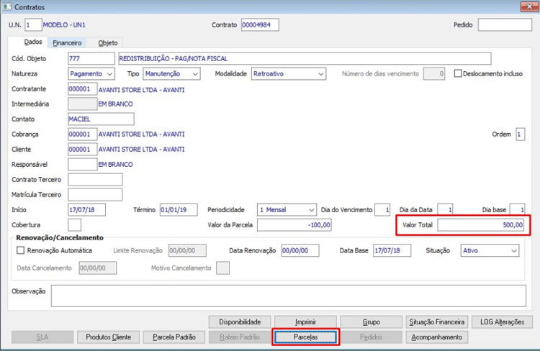
Task: Switch to the Dados tab
Action: tap(33, 42)
